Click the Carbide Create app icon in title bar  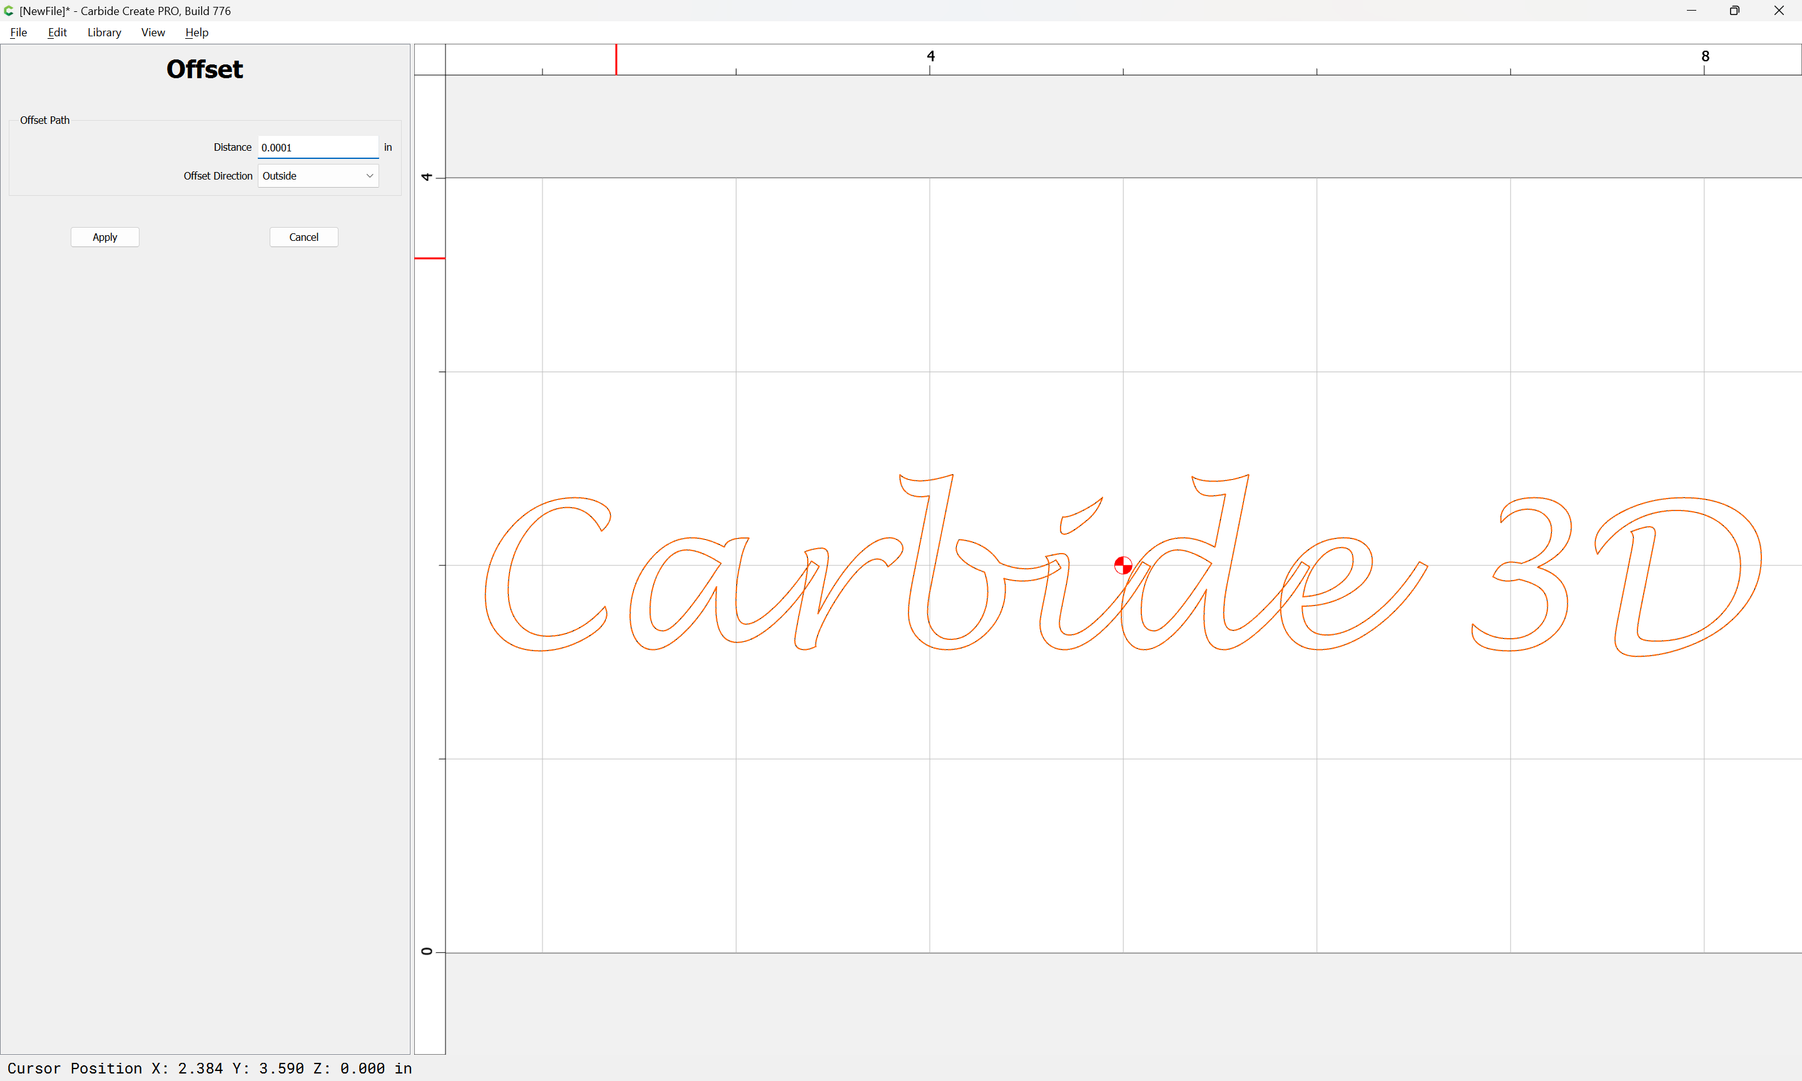(x=9, y=11)
